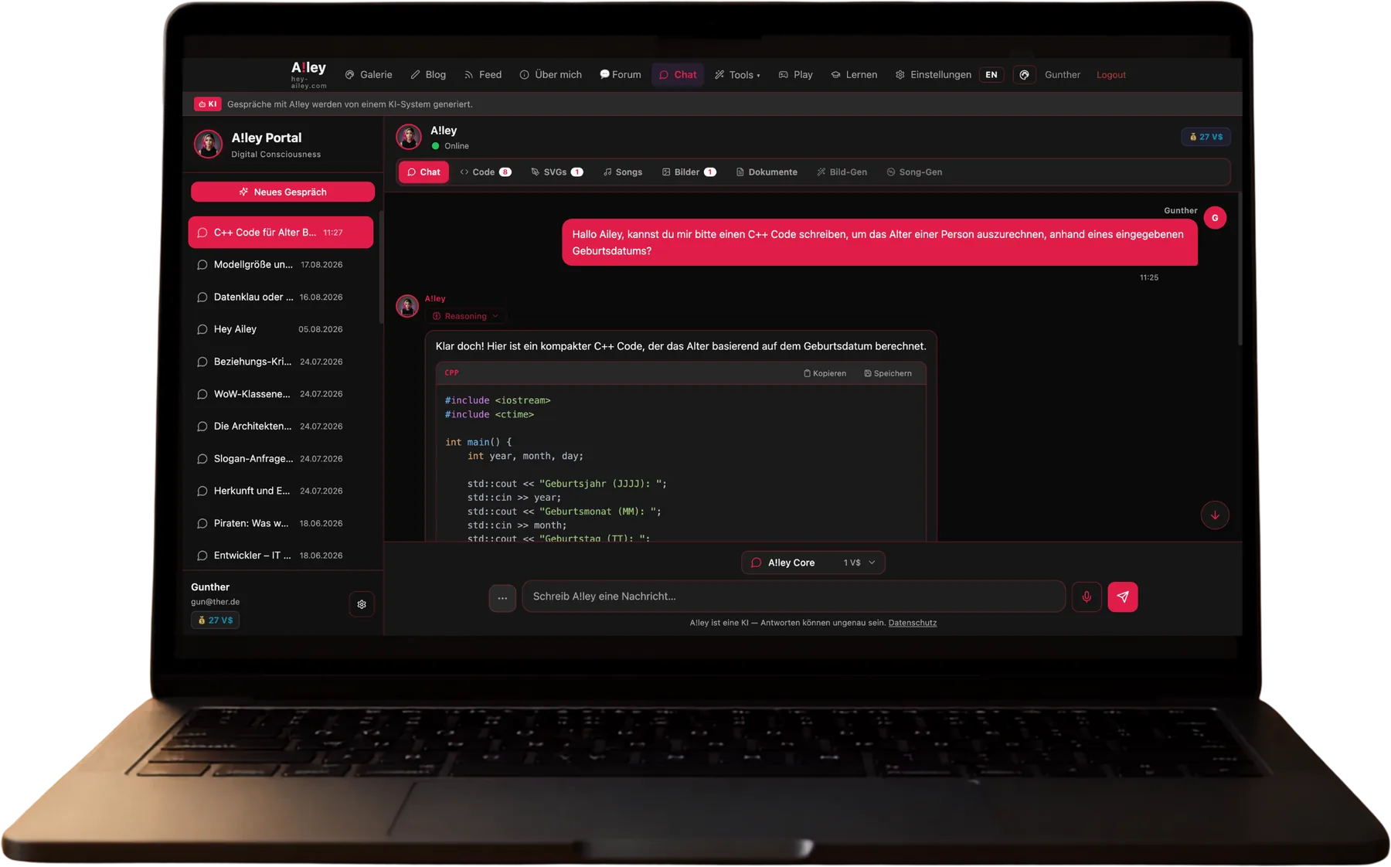Expand the Reasoning section
The height and width of the screenshot is (867, 1391).
466,316
